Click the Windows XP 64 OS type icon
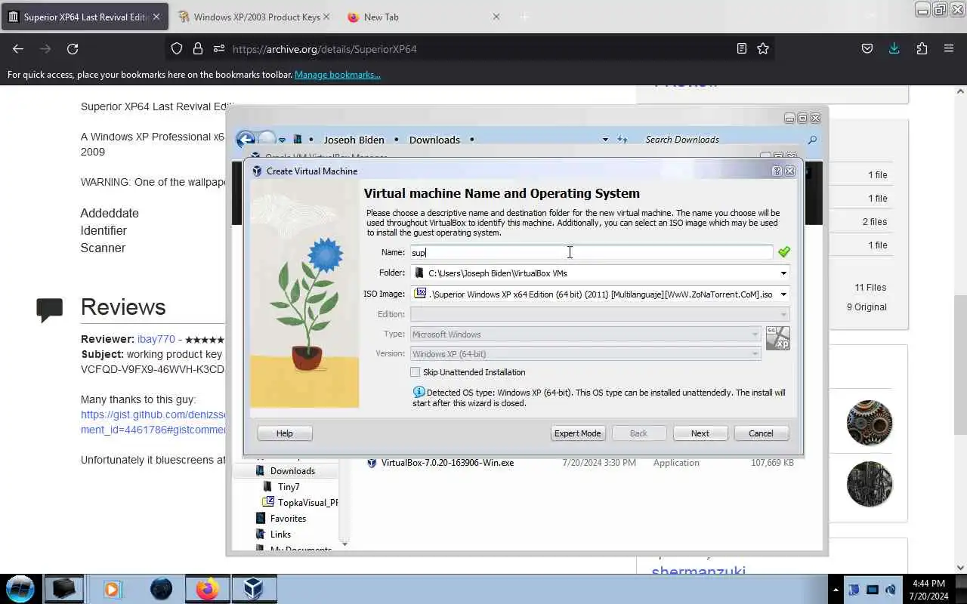 [x=777, y=338]
